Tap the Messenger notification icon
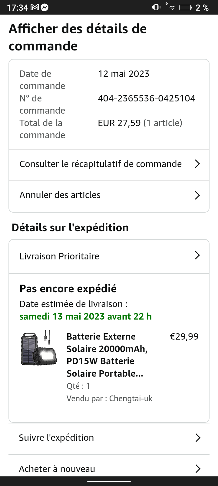The width and height of the screenshot is (218, 486). (x=45, y=8)
